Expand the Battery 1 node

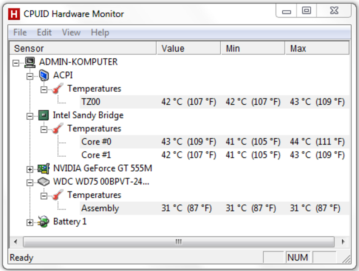(30, 222)
